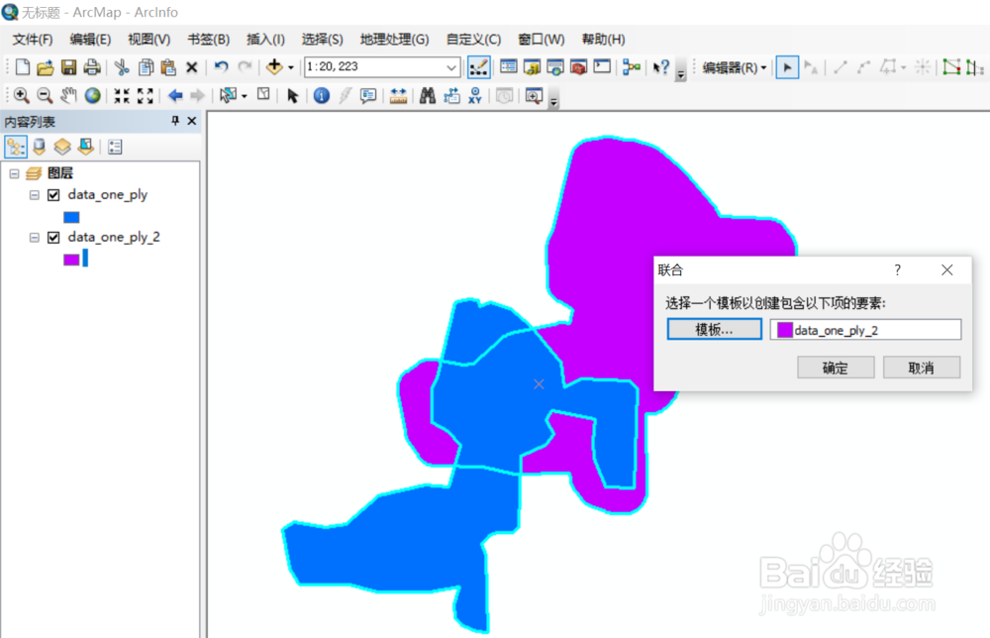Toggle the Editor toolbar icon
Screen dimensions: 990x638
click(478, 67)
